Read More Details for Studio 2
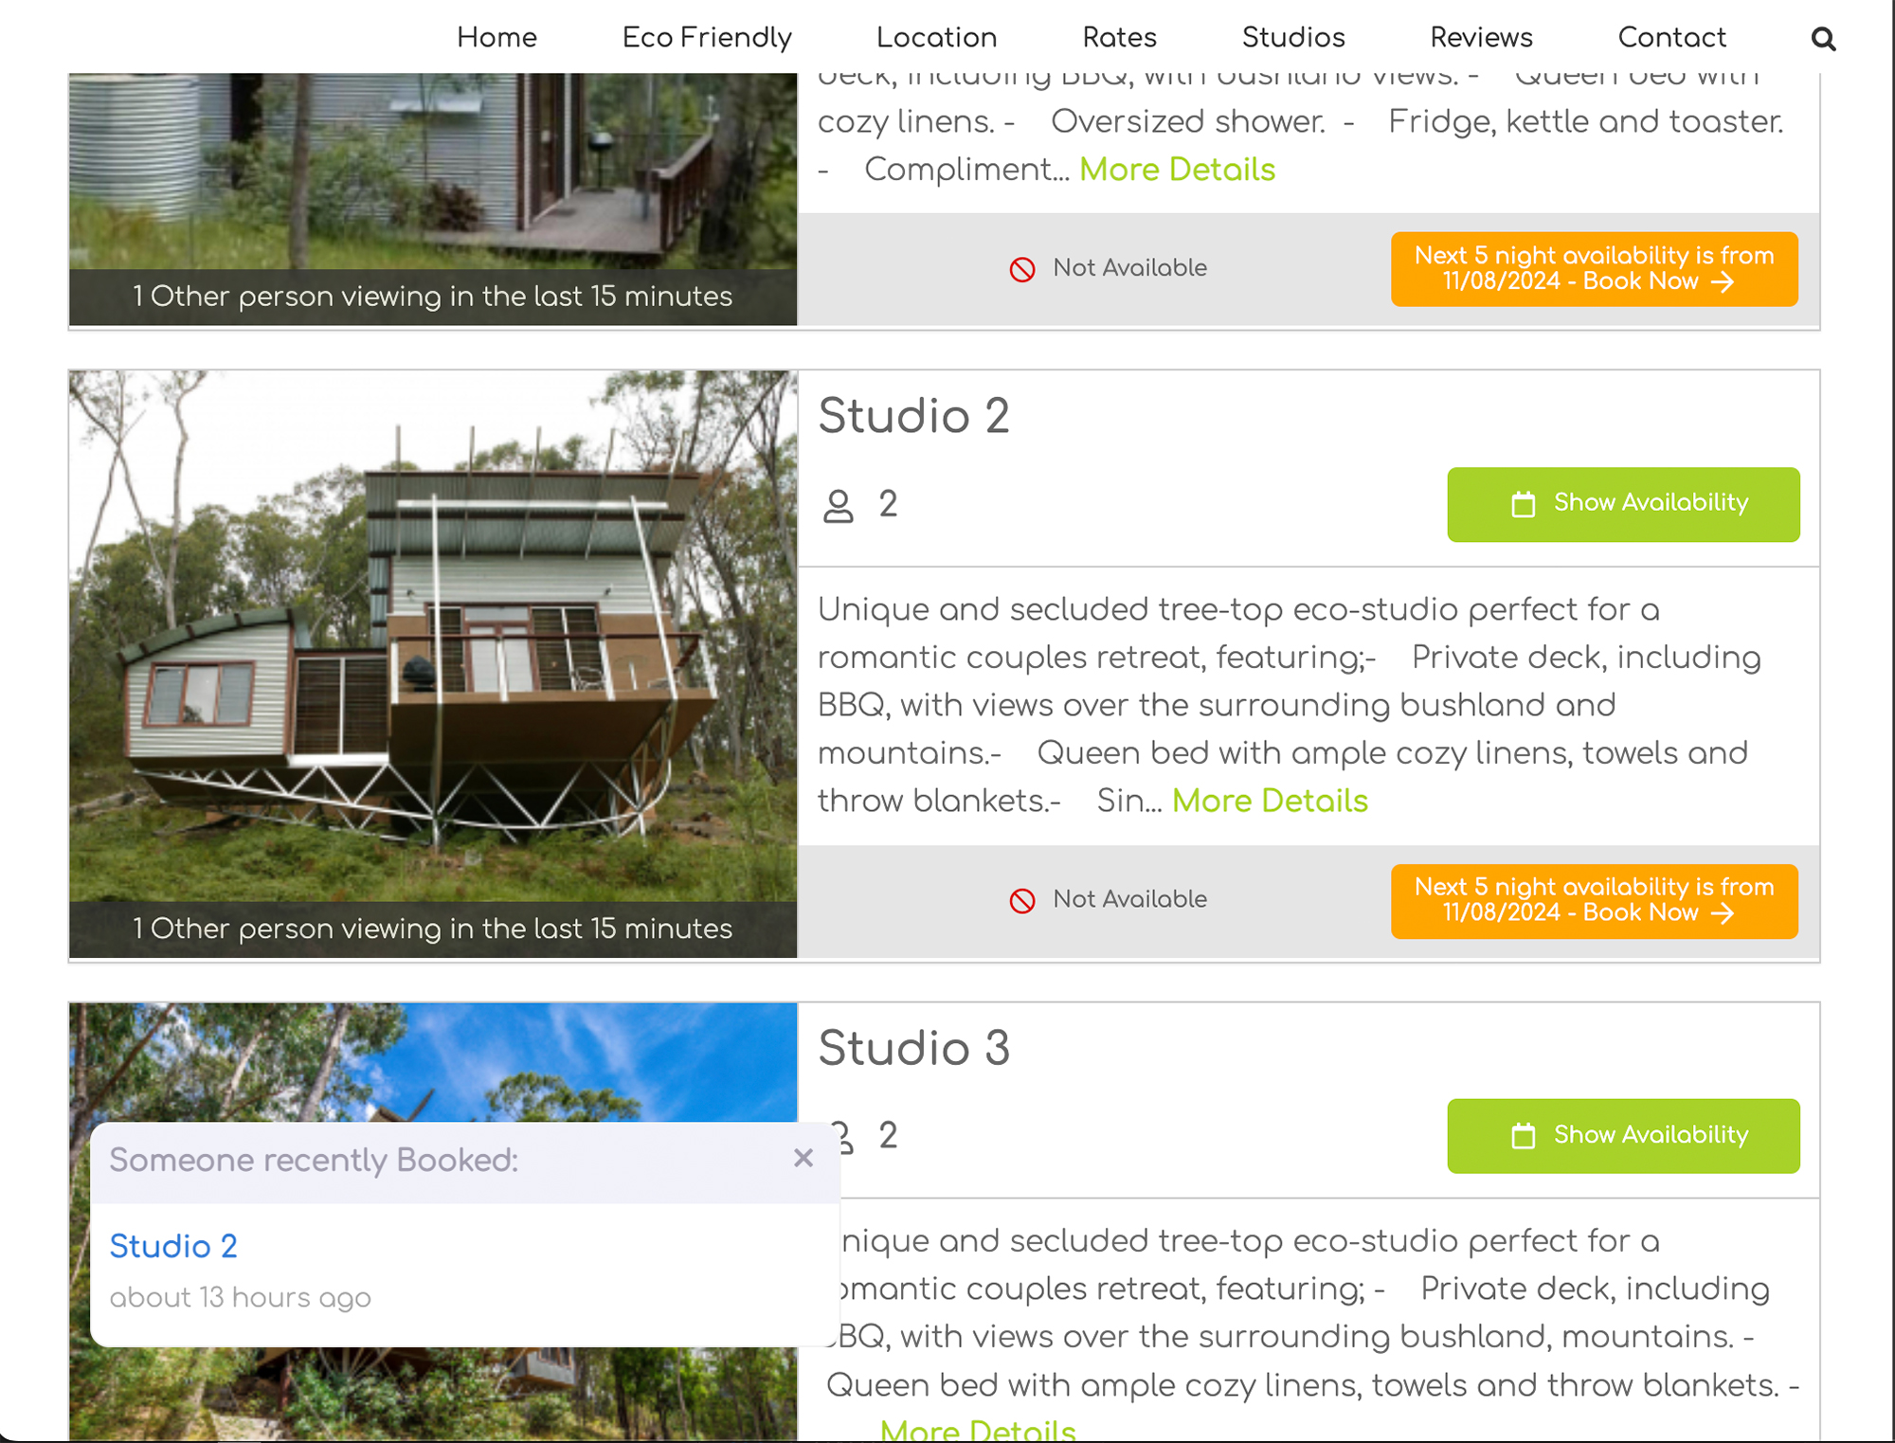Screen dimensions: 1895x1443 [1270, 802]
